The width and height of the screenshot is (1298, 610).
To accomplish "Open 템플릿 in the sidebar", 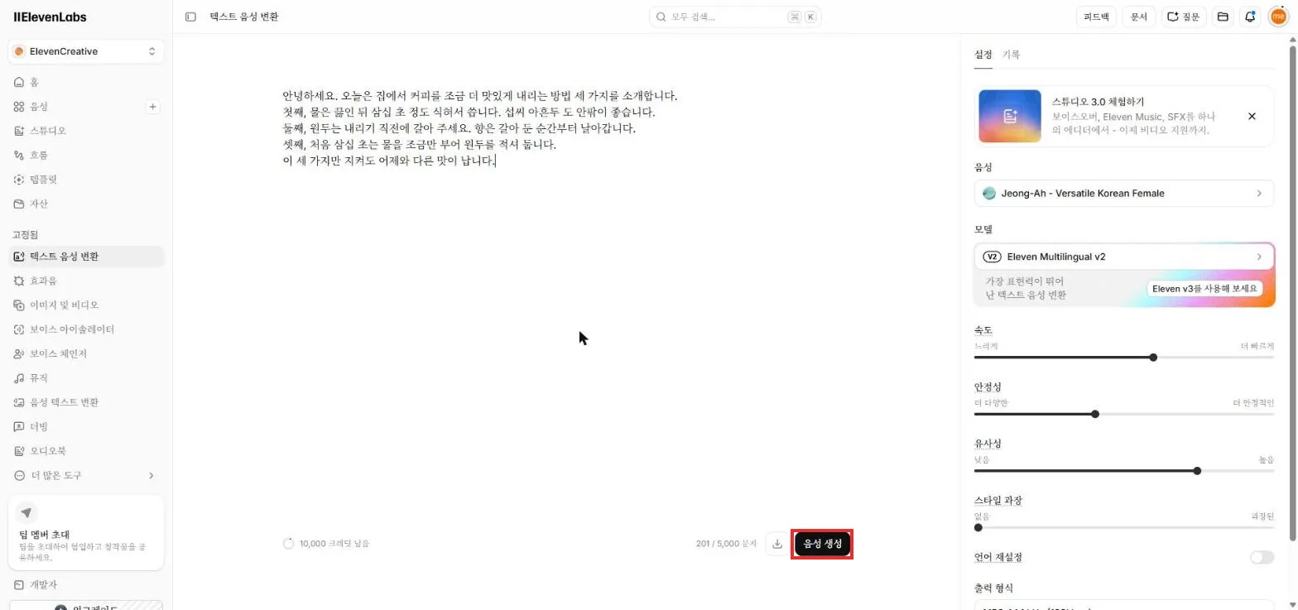I will tap(86, 179).
